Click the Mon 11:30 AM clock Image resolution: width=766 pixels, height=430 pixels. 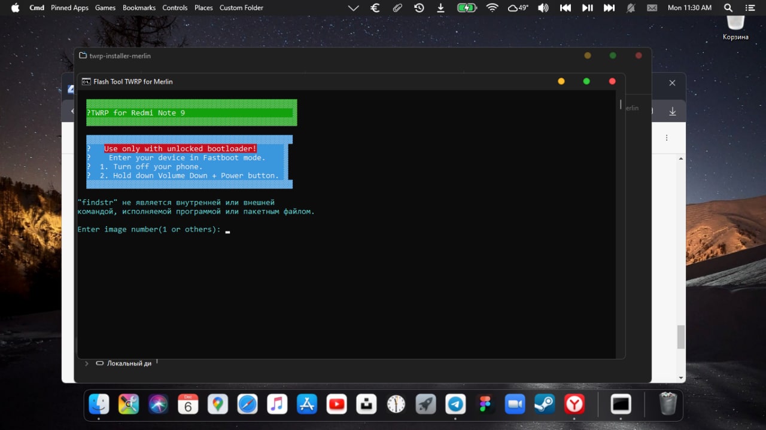pos(689,8)
